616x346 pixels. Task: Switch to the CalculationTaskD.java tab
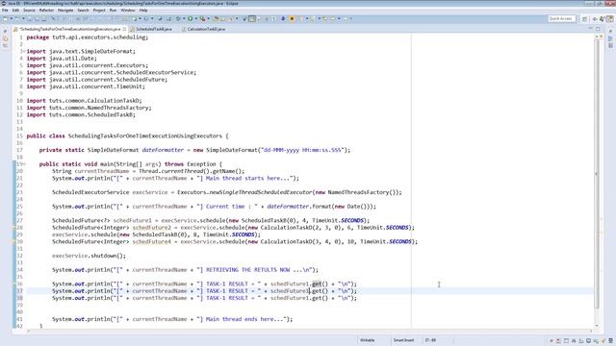206,29
